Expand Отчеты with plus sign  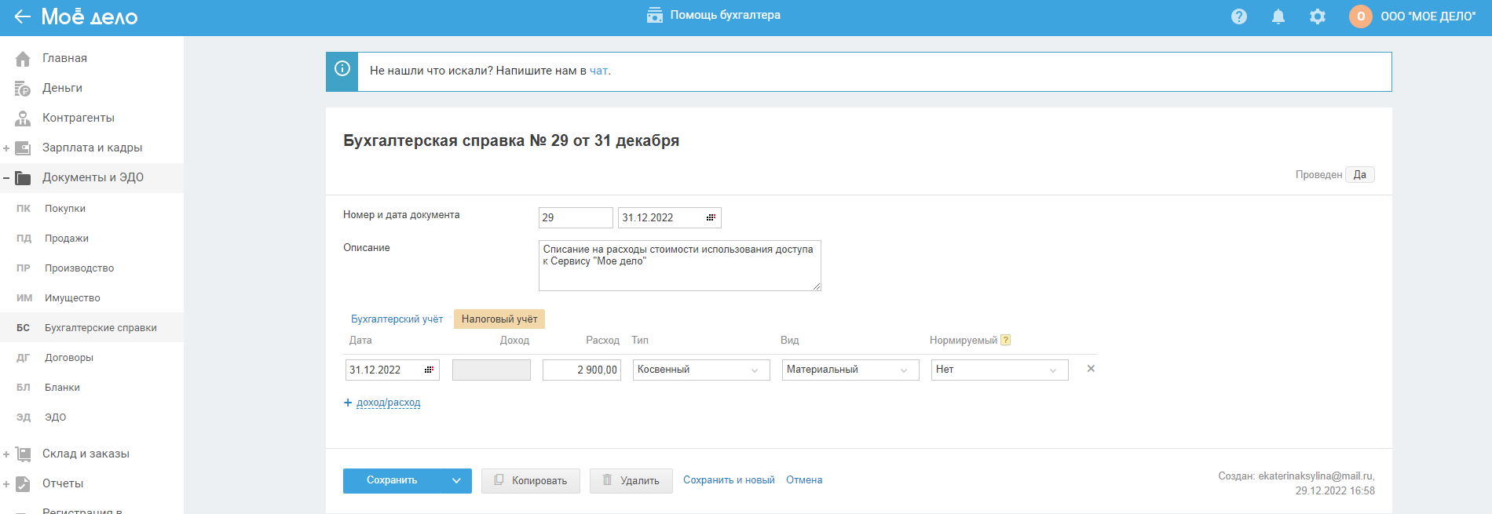coord(6,484)
